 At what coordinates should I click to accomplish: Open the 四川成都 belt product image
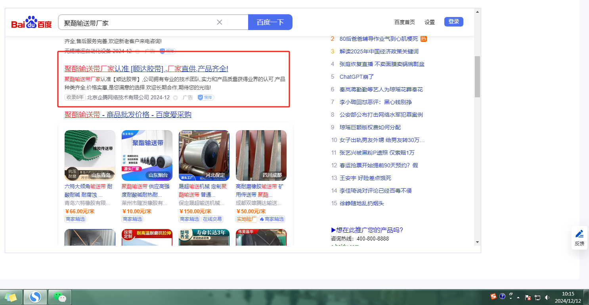(x=261, y=155)
